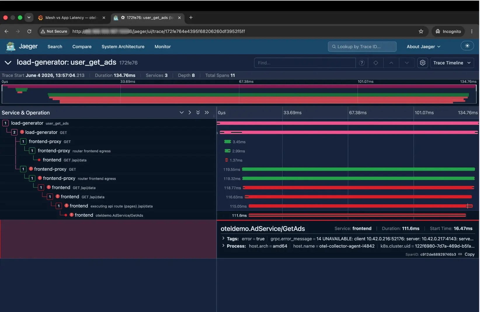
Task: Expand the Process section of the span
Action: tap(223, 246)
